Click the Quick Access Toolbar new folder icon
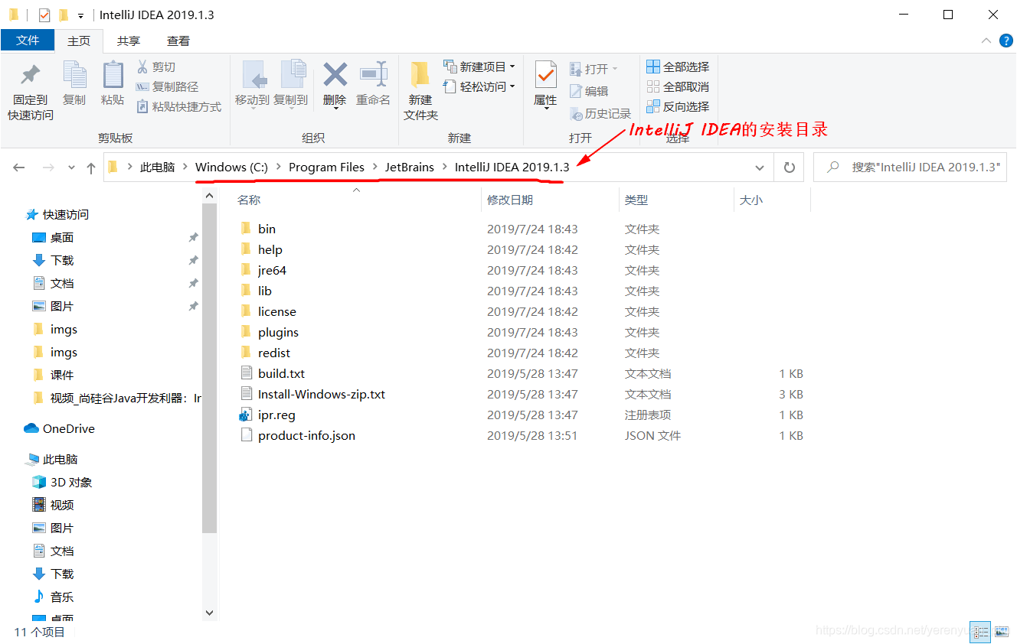The height and width of the screenshot is (644, 1017). click(x=64, y=15)
